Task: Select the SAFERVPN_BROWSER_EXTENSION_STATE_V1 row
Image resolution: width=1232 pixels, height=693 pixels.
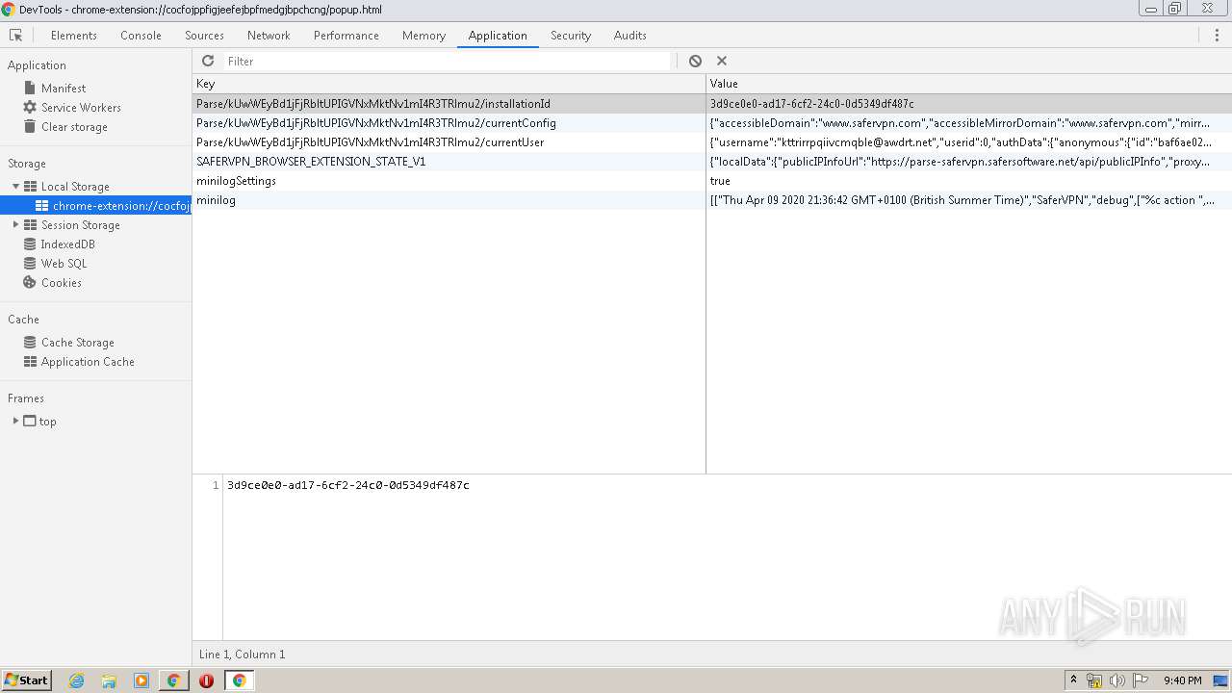Action: [x=449, y=161]
